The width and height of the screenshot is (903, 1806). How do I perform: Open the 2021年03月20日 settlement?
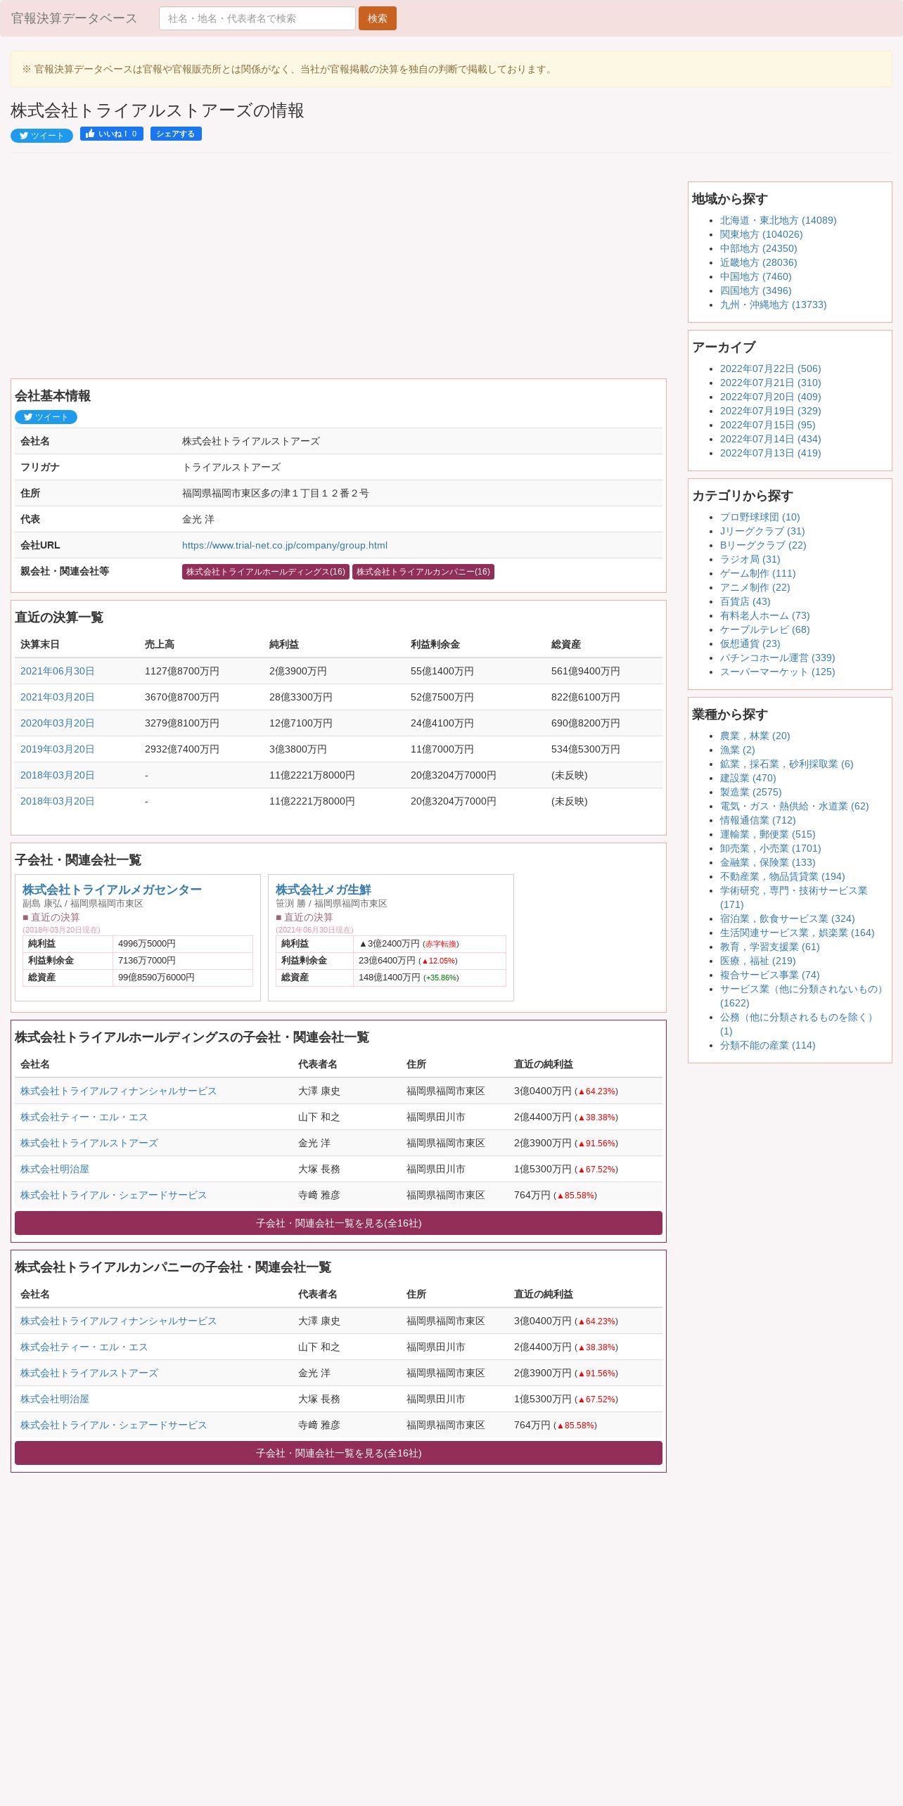point(58,697)
